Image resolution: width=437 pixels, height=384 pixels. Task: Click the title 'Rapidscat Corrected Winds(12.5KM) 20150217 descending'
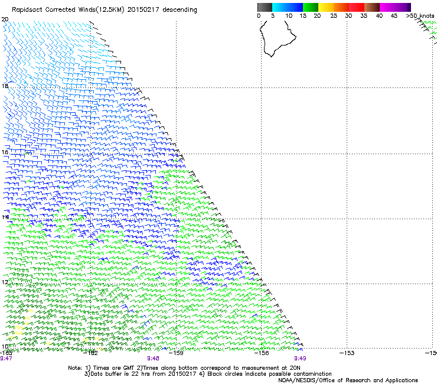pyautogui.click(x=105, y=9)
